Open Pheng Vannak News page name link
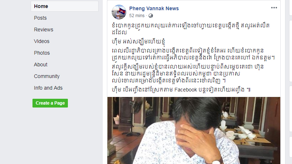Screen dimensions: 292x164 pos(154,8)
